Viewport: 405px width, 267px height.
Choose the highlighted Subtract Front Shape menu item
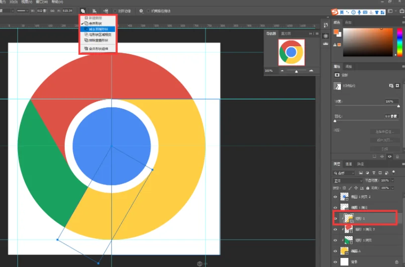(x=98, y=29)
